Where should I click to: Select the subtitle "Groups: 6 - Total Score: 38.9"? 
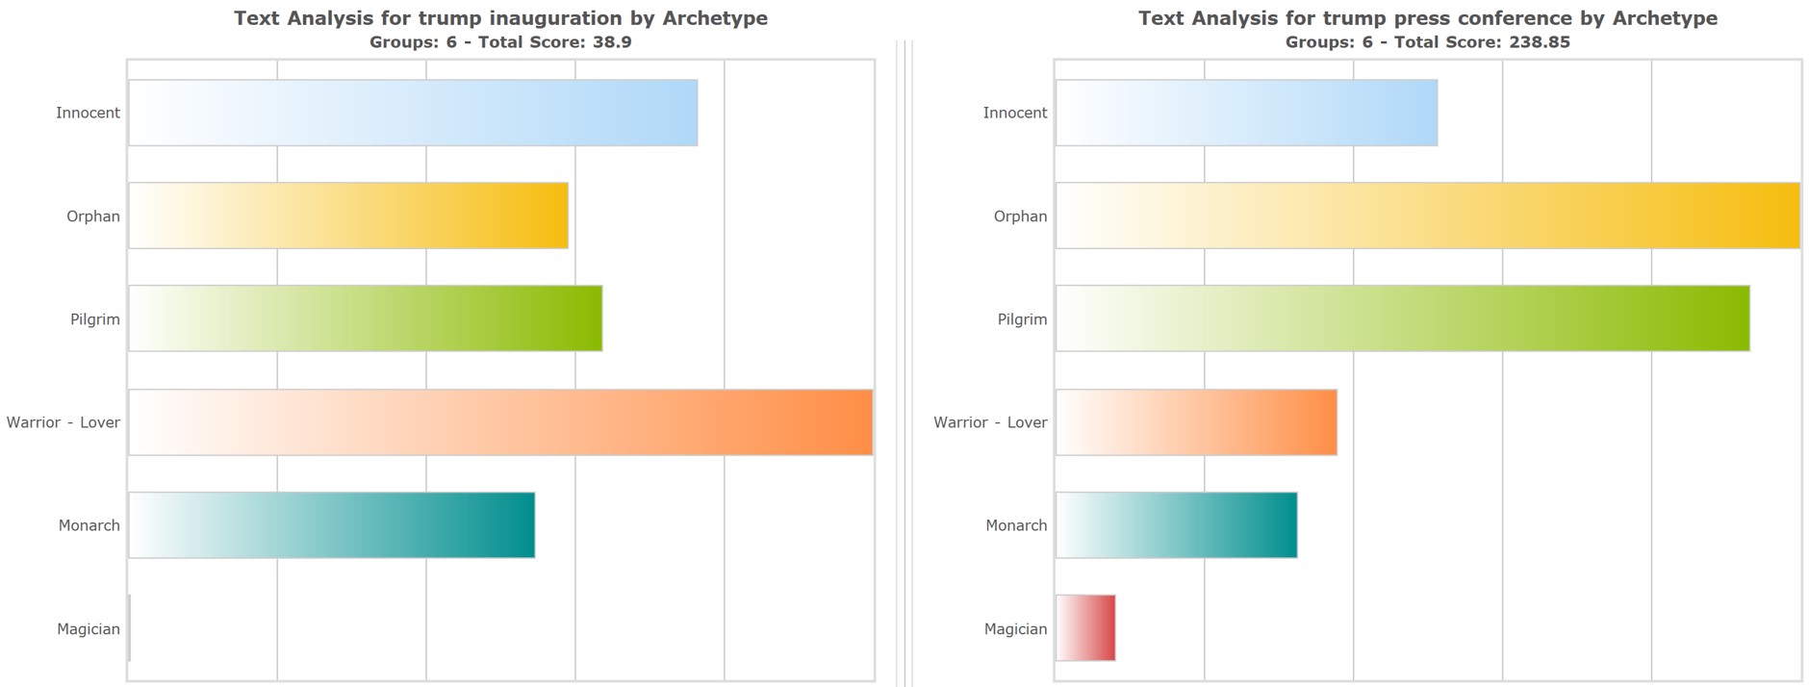(501, 42)
